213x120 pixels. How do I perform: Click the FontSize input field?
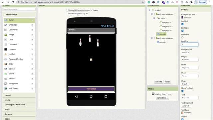click(190, 44)
